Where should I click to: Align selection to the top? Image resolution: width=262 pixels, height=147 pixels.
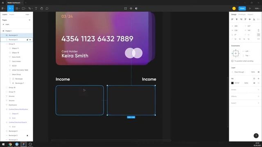click(245, 19)
